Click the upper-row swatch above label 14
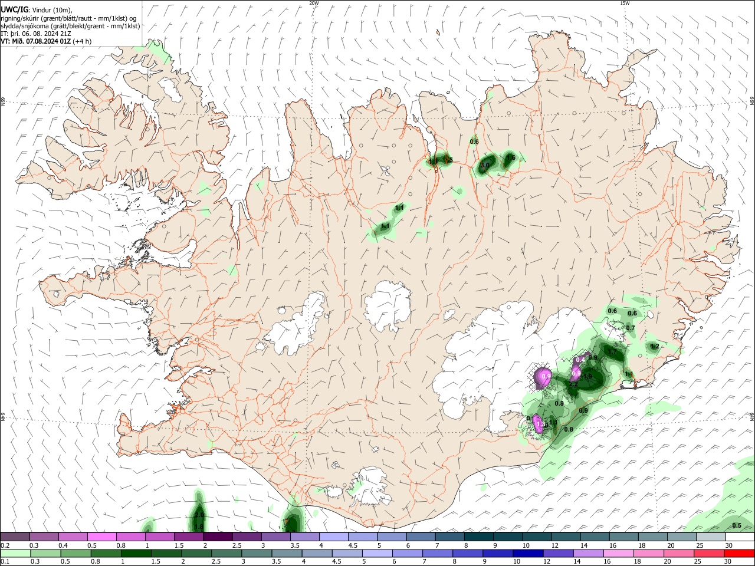The image size is (755, 566). pos(595,537)
